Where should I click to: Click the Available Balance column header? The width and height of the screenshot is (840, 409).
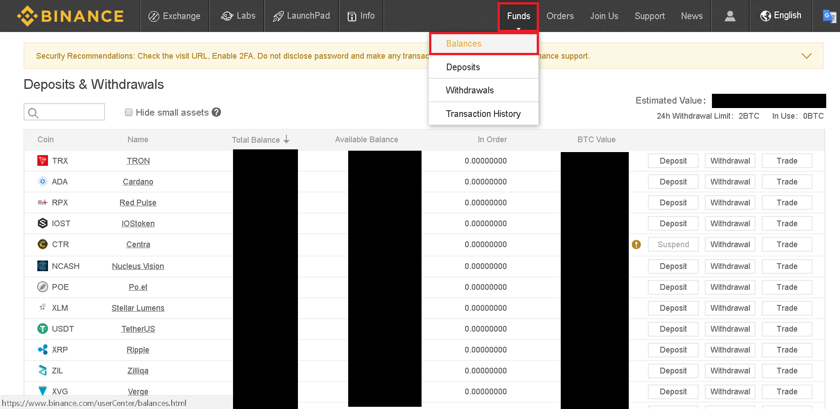tap(366, 140)
